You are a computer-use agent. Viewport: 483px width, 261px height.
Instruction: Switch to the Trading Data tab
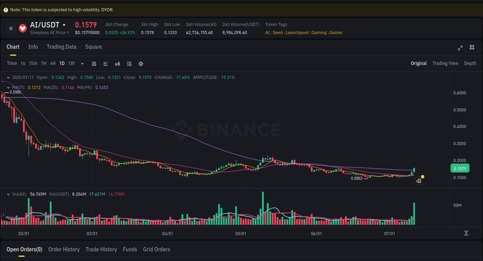(61, 47)
